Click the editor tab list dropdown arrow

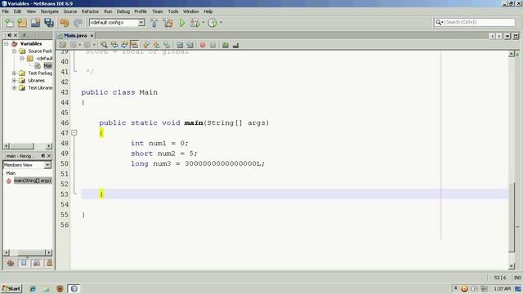pos(507,36)
